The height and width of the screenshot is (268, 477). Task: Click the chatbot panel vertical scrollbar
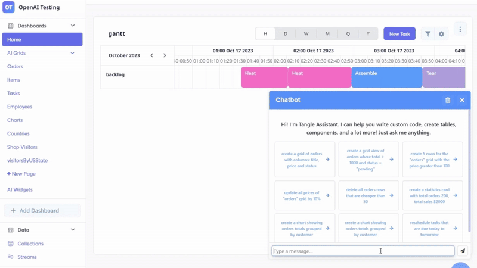point(469,171)
